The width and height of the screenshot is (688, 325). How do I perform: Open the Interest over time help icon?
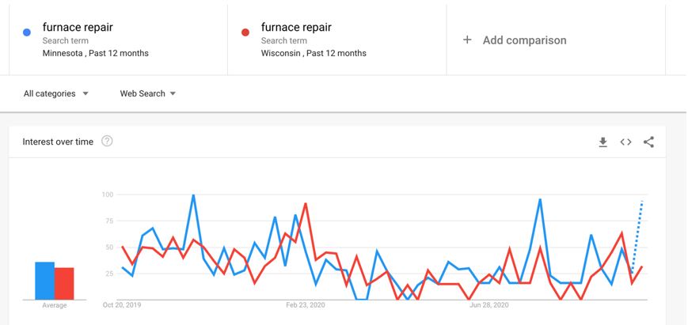click(108, 142)
